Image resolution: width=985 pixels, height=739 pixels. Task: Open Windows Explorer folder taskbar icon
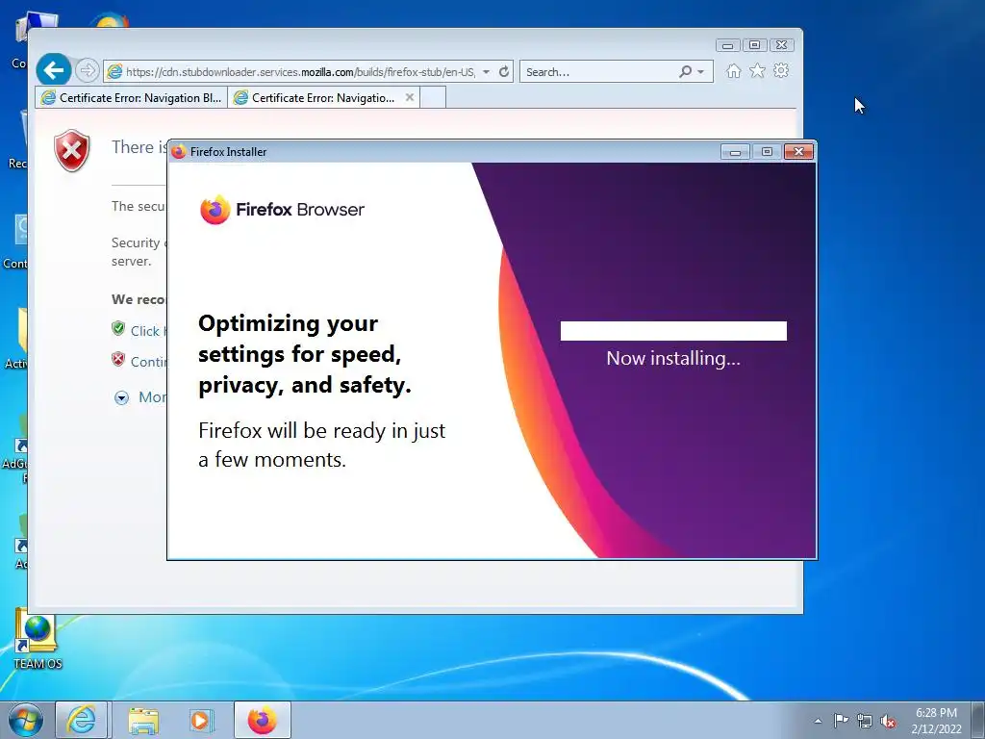143,720
